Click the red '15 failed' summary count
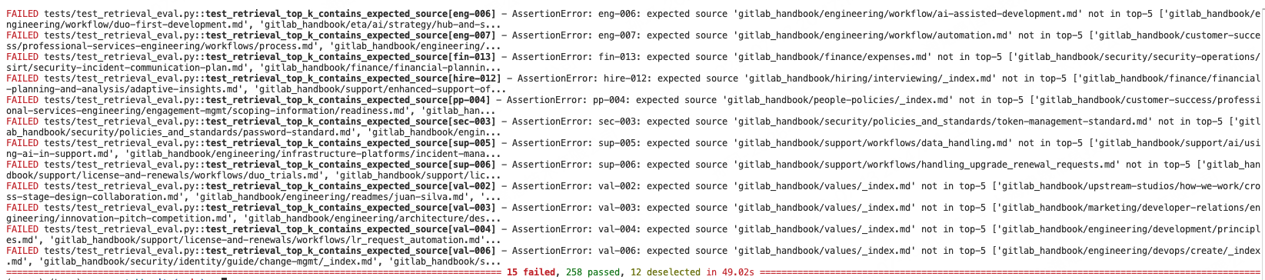The width and height of the screenshot is (1265, 280). [x=532, y=272]
